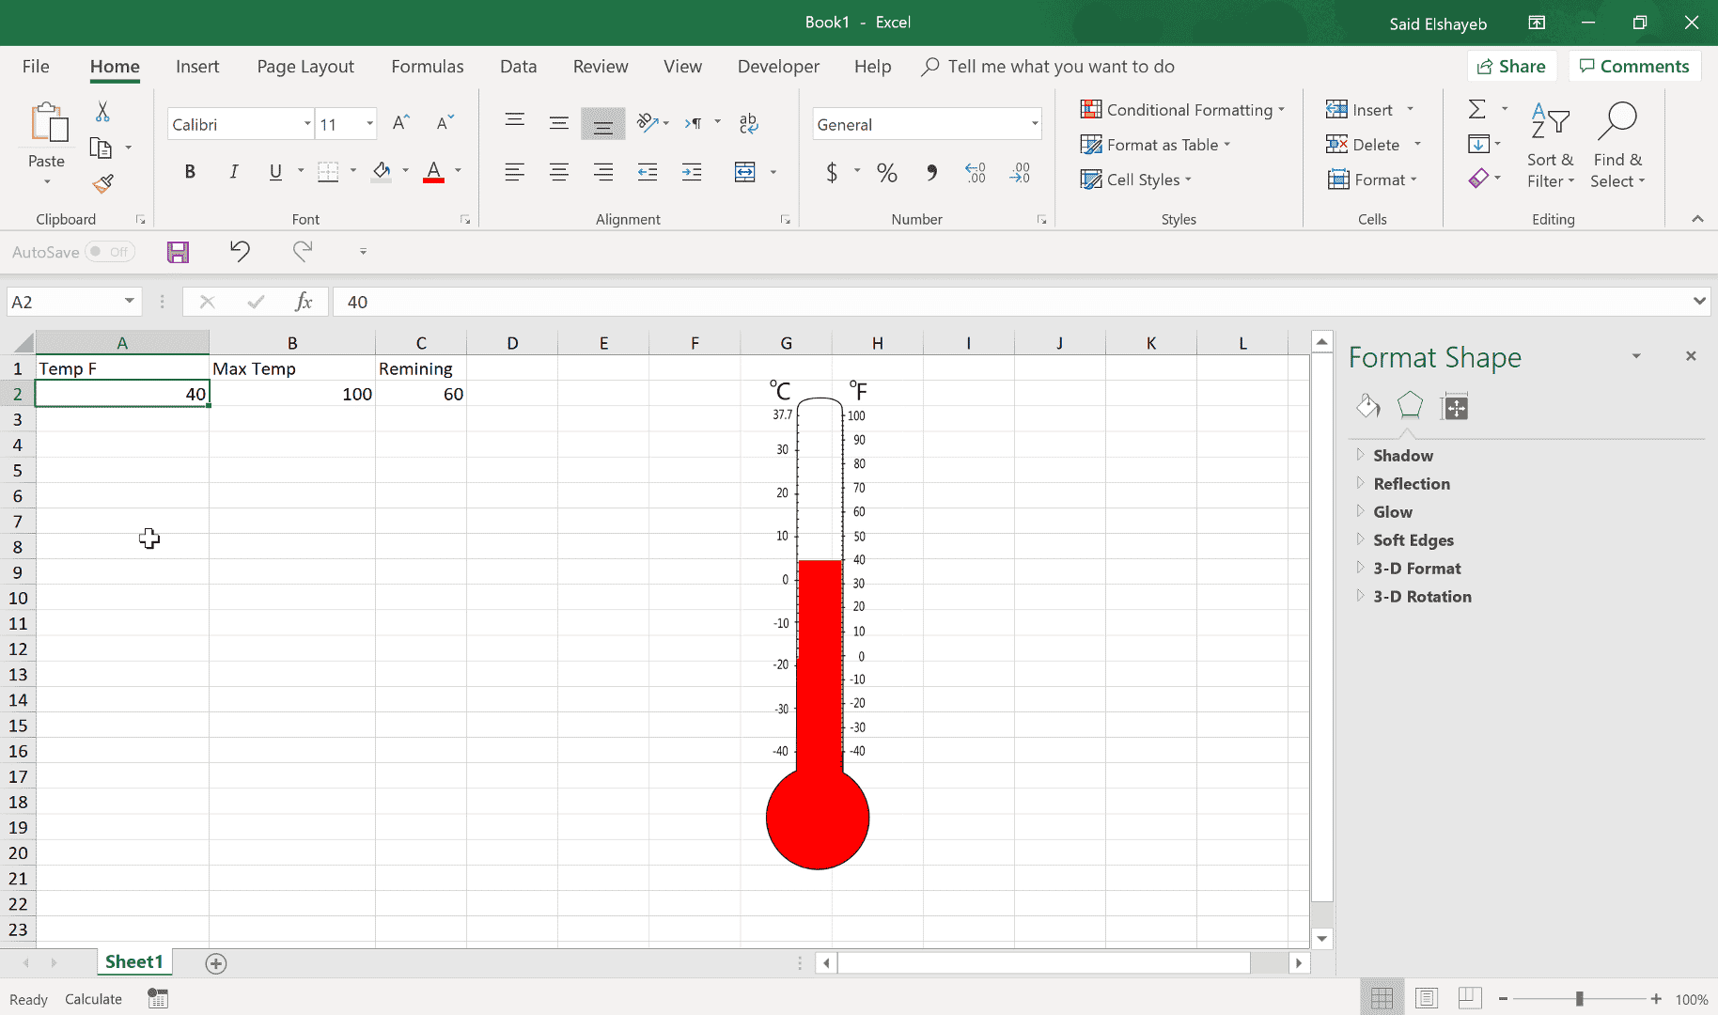Click the Share button

click(1511, 67)
